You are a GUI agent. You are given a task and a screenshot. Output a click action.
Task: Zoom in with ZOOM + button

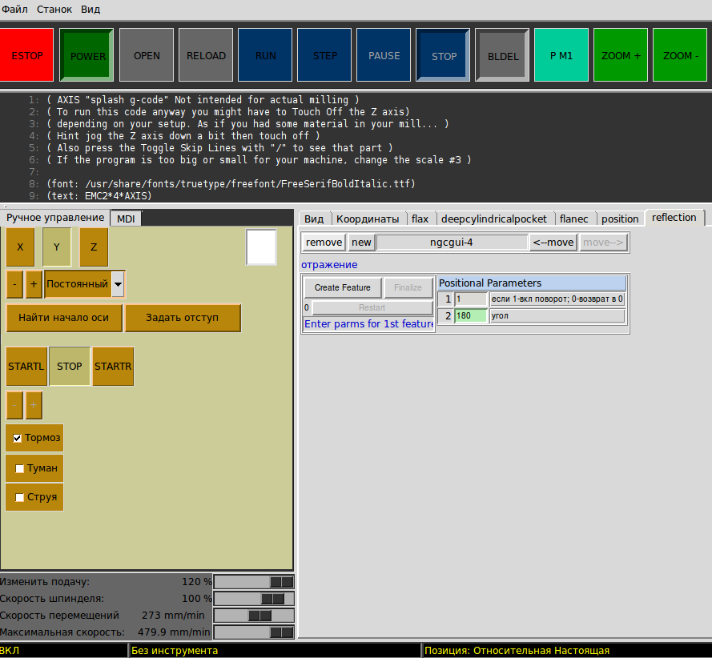coord(621,55)
